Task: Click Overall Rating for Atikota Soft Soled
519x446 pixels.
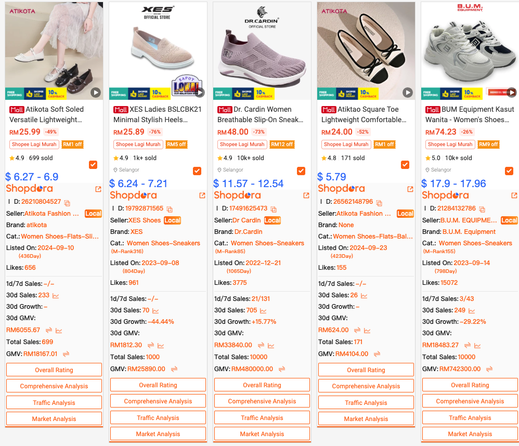Action: [54, 370]
